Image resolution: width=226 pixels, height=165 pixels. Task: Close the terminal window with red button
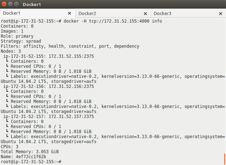4,4
